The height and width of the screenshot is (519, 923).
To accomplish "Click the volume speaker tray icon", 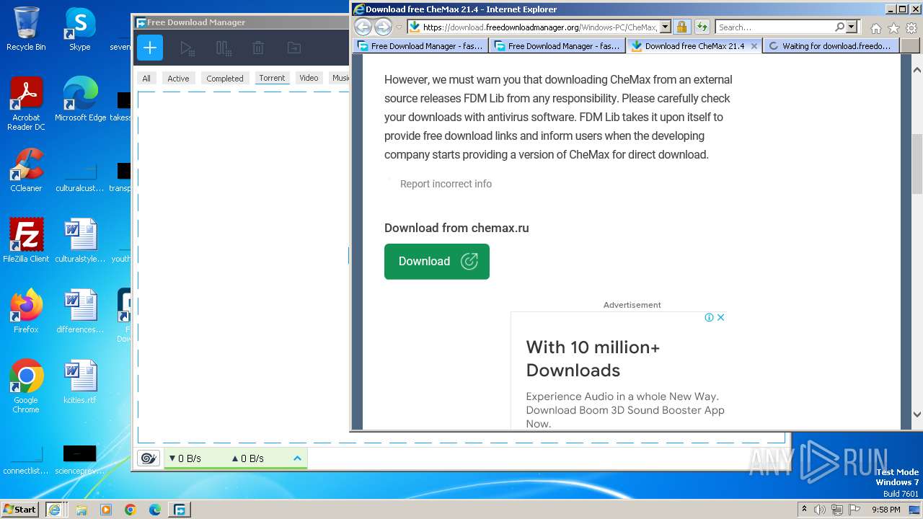I will pyautogui.click(x=820, y=510).
